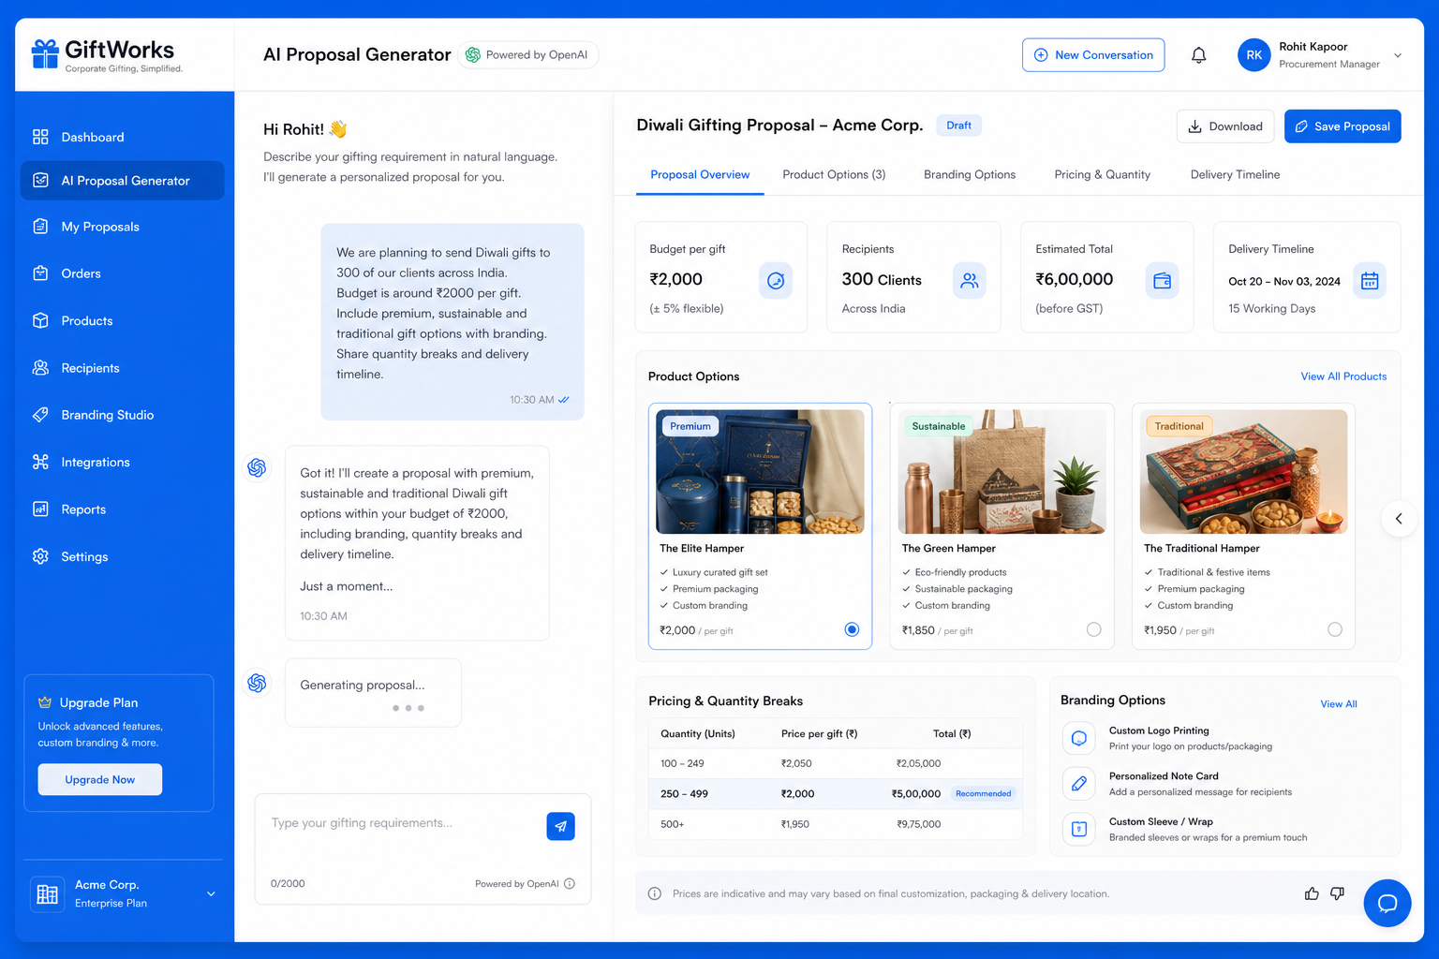Image resolution: width=1439 pixels, height=959 pixels.
Task: Click the Recipients card people icon
Action: click(x=970, y=280)
